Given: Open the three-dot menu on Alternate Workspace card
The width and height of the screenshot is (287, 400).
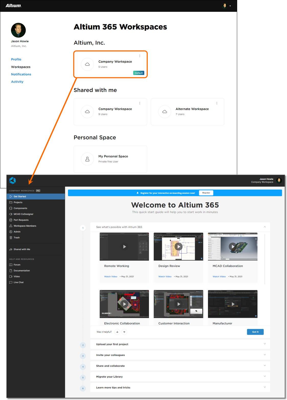Looking at the screenshot, I should [217, 103].
